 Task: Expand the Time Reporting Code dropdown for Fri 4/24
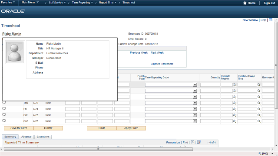[x=195, y=109]
